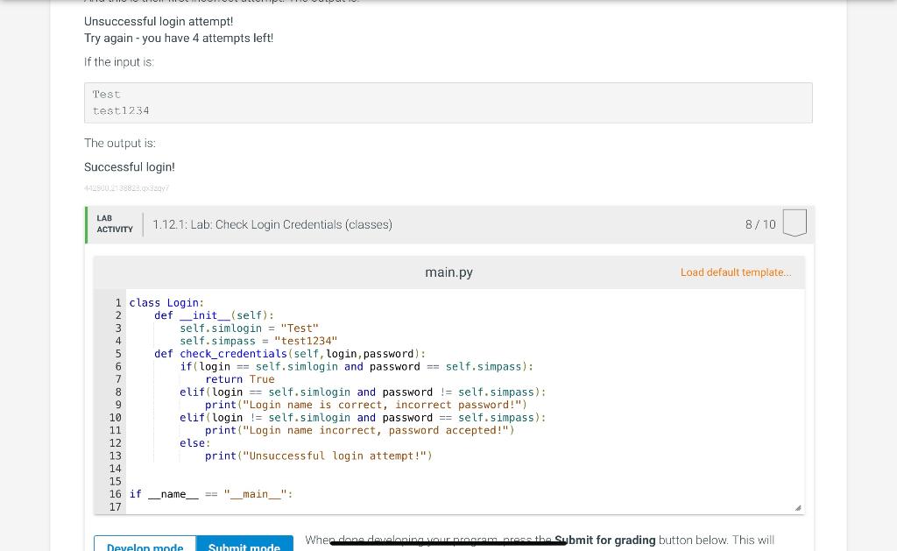Click print "Unsuccessful login attempt!" code line
The image size is (897, 551).
[x=319, y=456]
